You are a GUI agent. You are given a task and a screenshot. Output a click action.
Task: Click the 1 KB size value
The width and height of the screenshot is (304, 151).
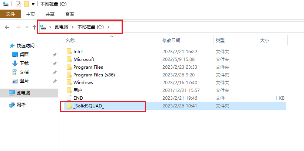[280, 98]
